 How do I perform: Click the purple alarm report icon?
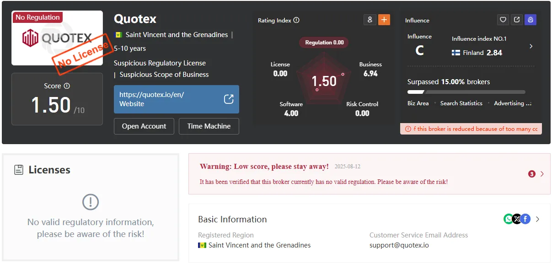(531, 20)
